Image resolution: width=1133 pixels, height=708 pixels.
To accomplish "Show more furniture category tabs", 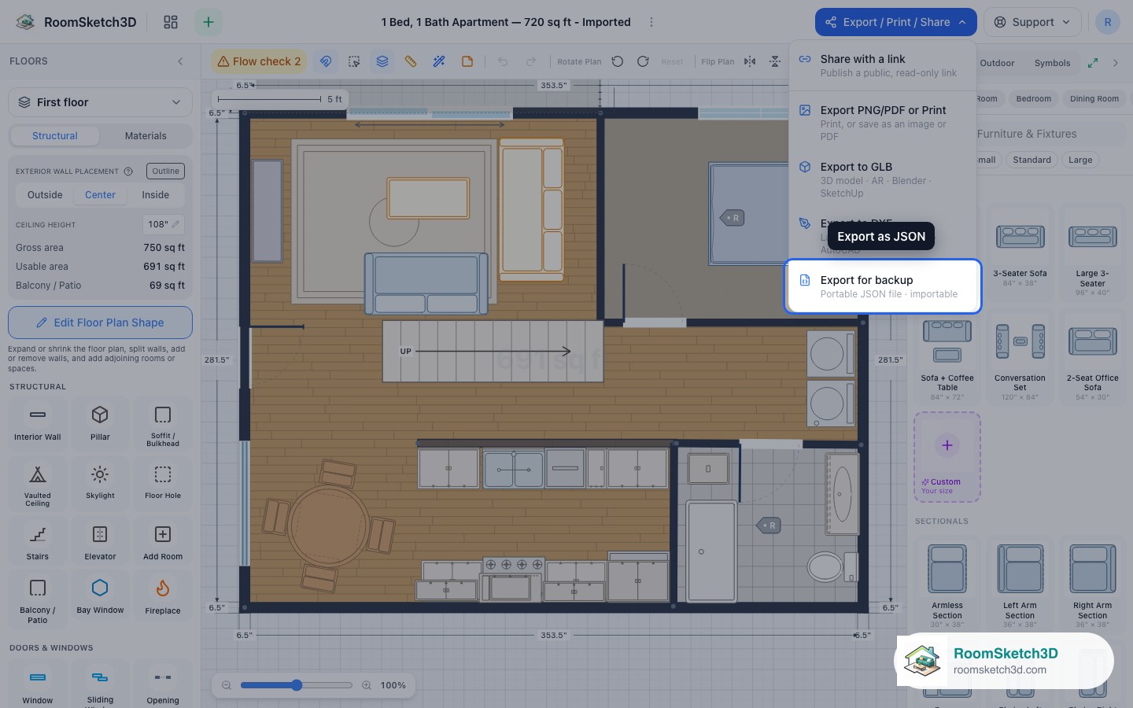I will coord(1116,63).
